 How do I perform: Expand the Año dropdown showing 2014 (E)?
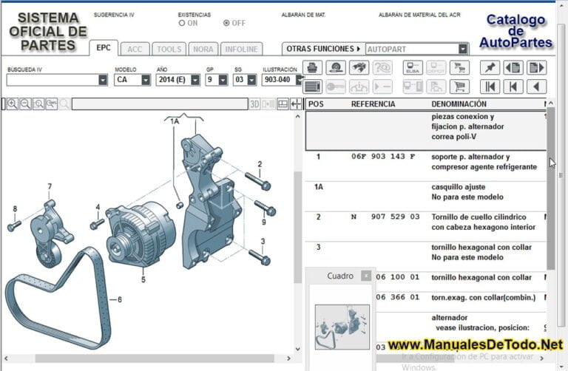coord(195,80)
